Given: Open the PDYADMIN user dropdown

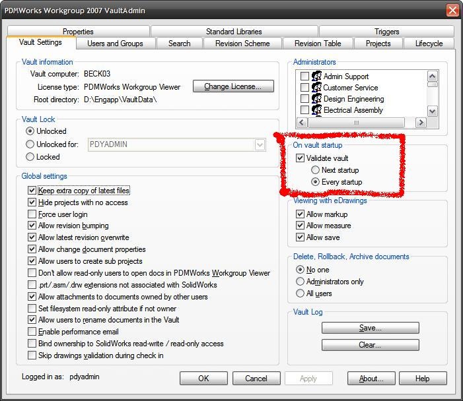Looking at the screenshot, I should pyautogui.click(x=260, y=145).
